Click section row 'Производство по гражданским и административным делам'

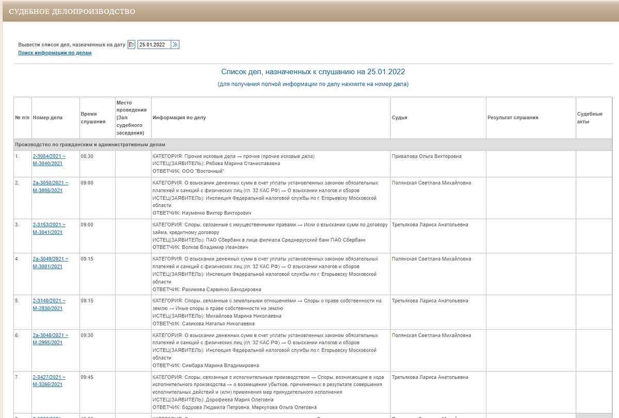313,144
